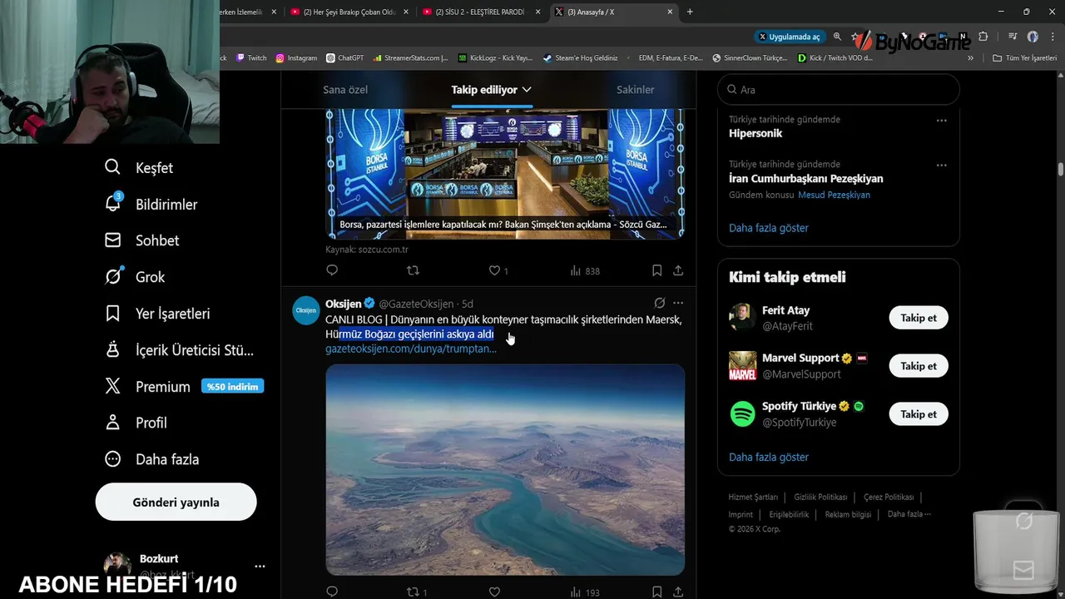Open Twitch bookmark in bookmarks bar

(251, 58)
